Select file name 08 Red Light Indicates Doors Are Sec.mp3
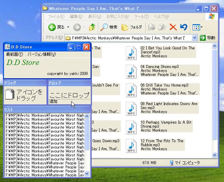 [169, 106]
